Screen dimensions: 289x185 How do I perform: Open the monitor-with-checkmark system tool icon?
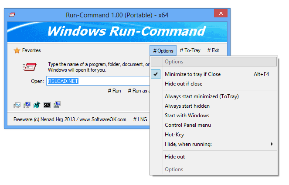pos(27,105)
